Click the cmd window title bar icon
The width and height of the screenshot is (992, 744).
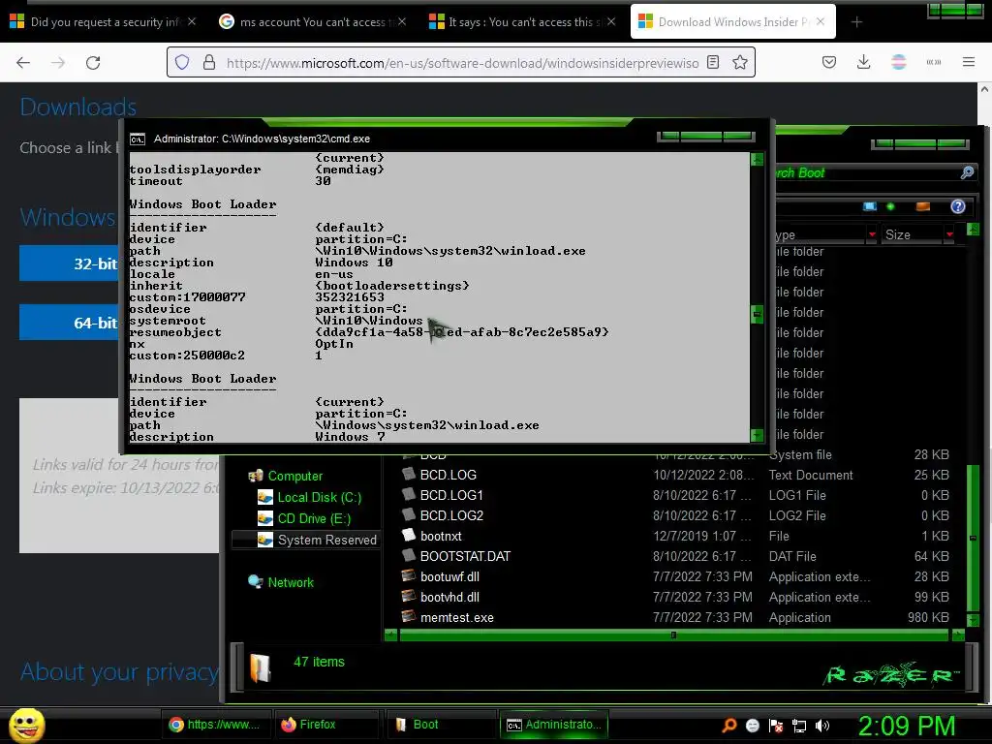tap(138, 139)
